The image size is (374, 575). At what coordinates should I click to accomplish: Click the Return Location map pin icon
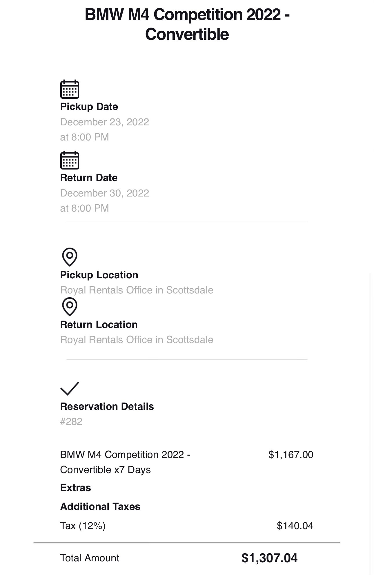[x=70, y=307]
